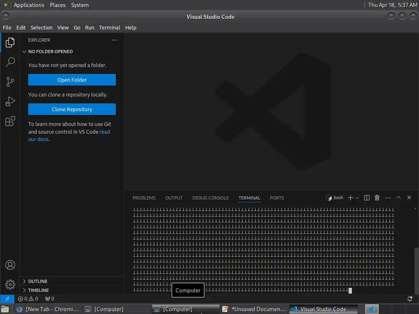Open the Terminal menu
The width and height of the screenshot is (419, 314).
pyautogui.click(x=110, y=27)
